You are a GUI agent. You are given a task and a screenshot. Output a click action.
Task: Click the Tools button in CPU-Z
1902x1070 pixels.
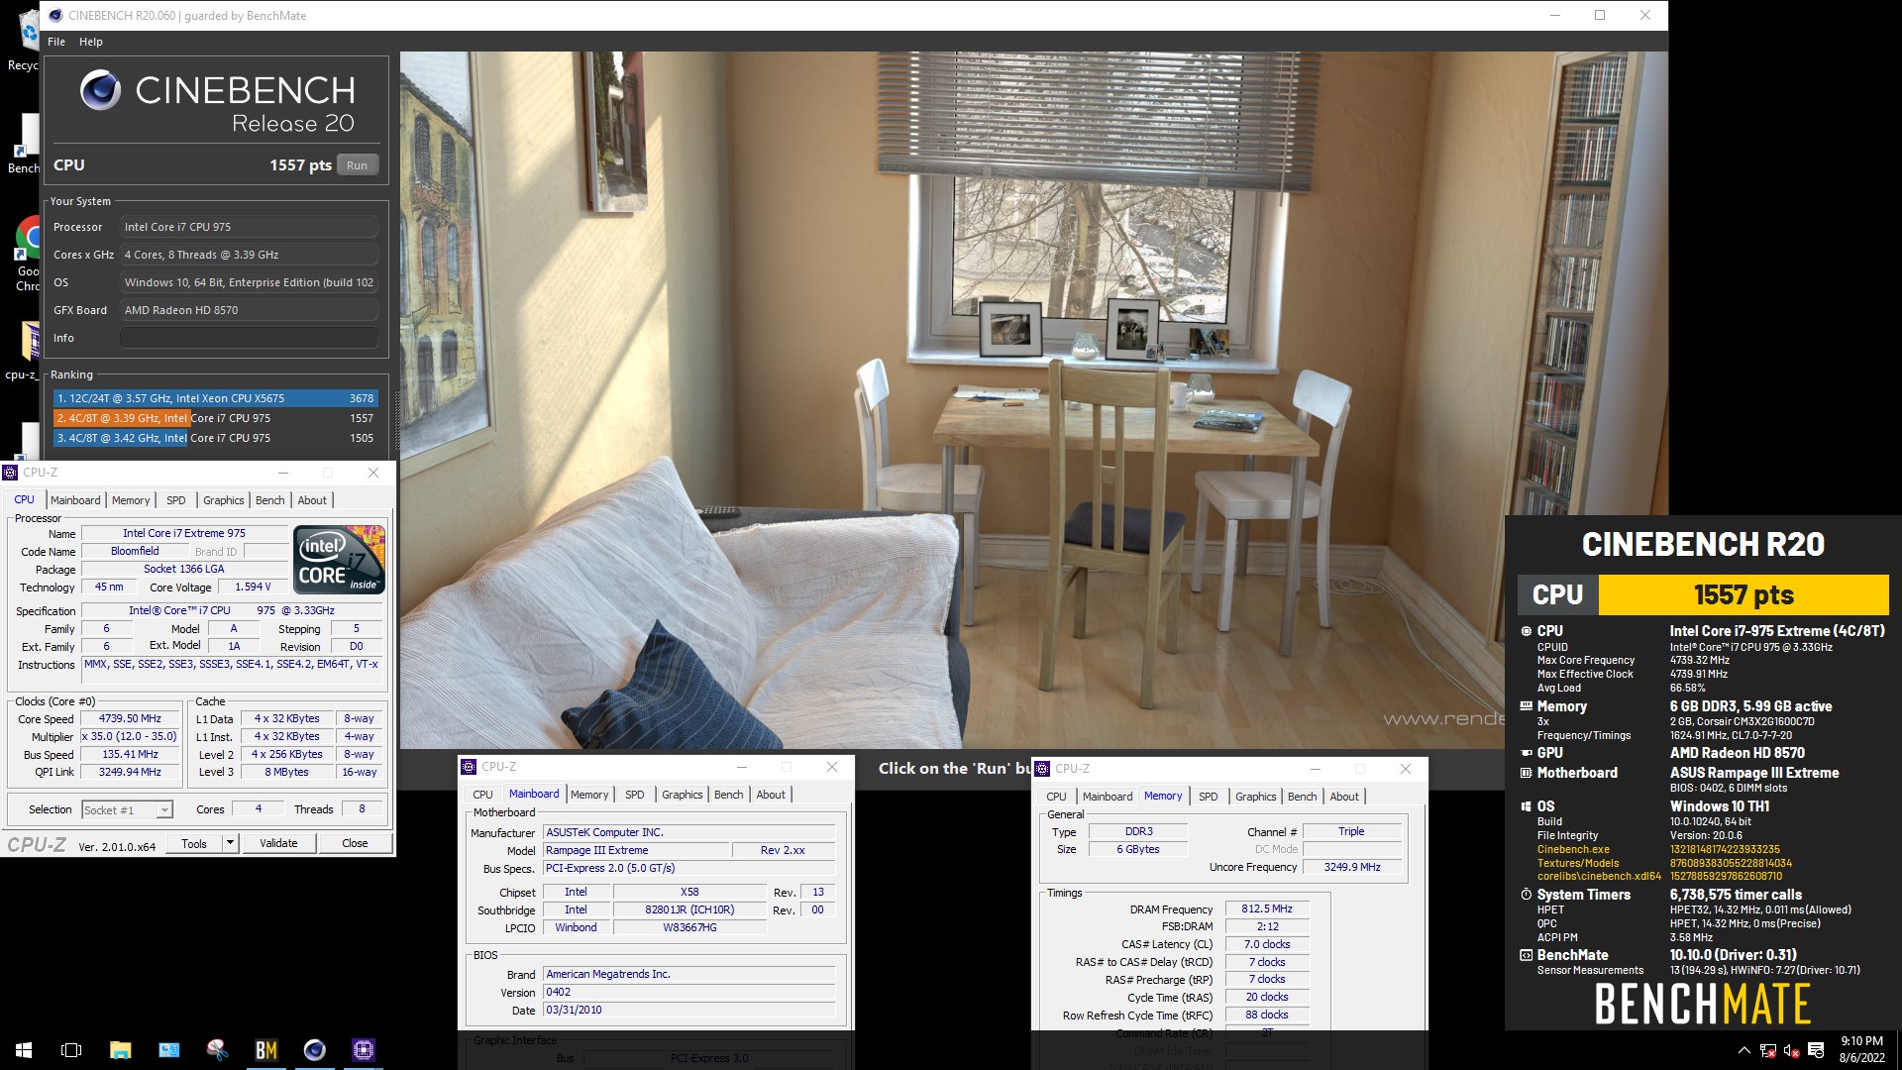(x=194, y=843)
